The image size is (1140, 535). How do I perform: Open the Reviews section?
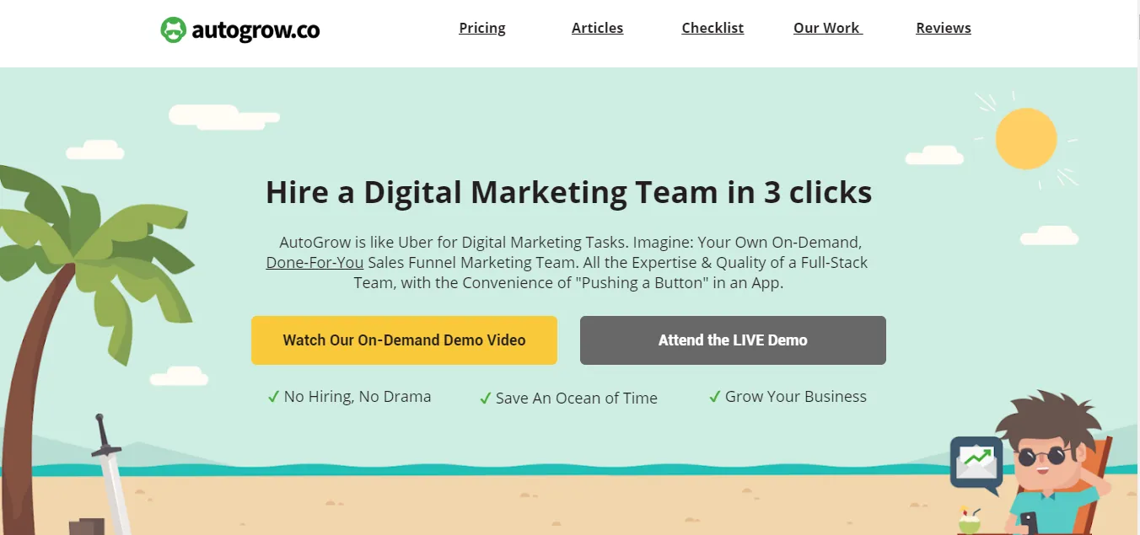(x=943, y=28)
